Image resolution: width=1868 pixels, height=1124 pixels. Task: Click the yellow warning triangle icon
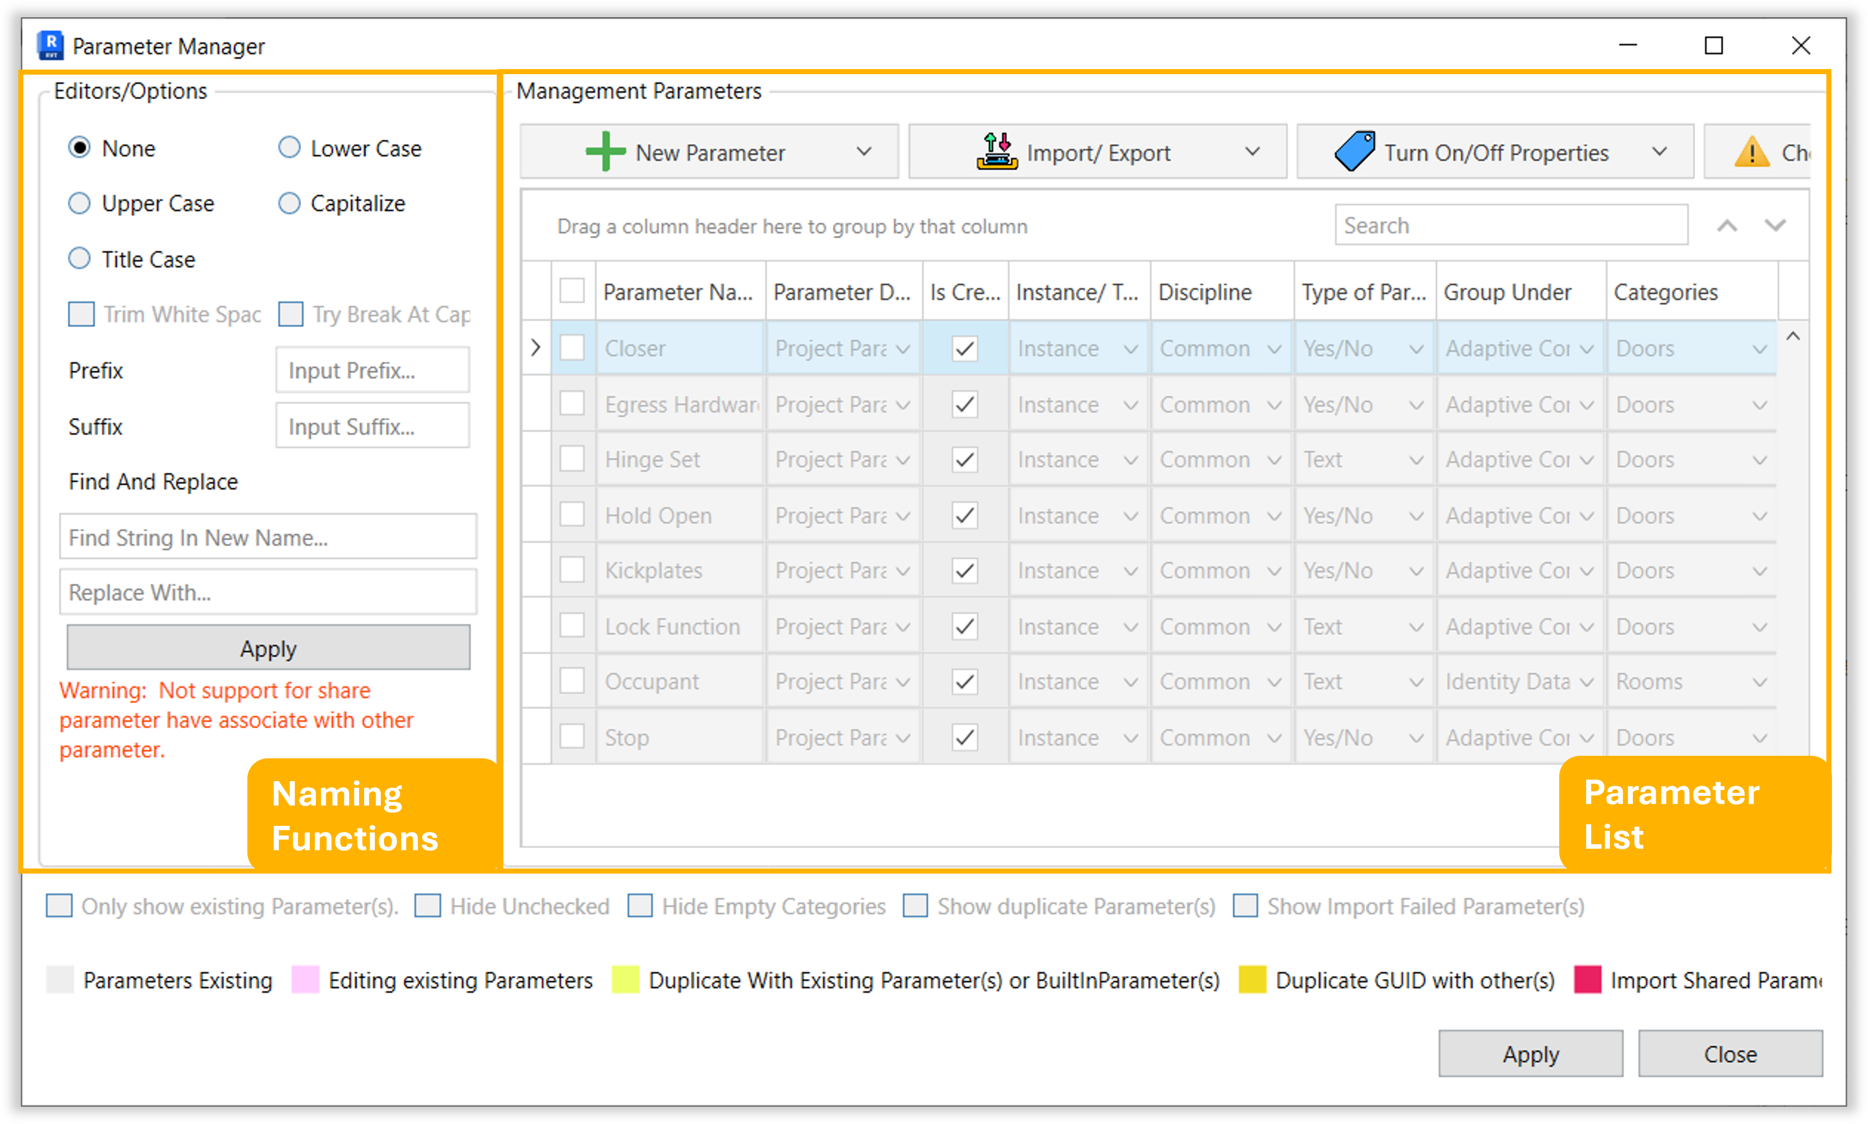(1751, 152)
